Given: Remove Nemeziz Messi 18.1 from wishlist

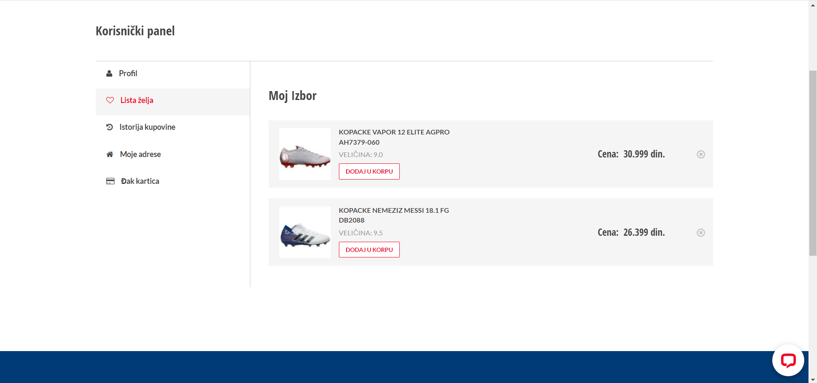Looking at the screenshot, I should pyautogui.click(x=700, y=233).
